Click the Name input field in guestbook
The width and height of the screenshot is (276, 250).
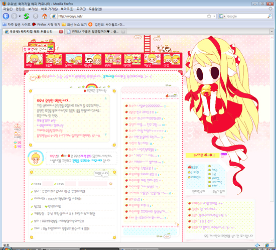48,184
